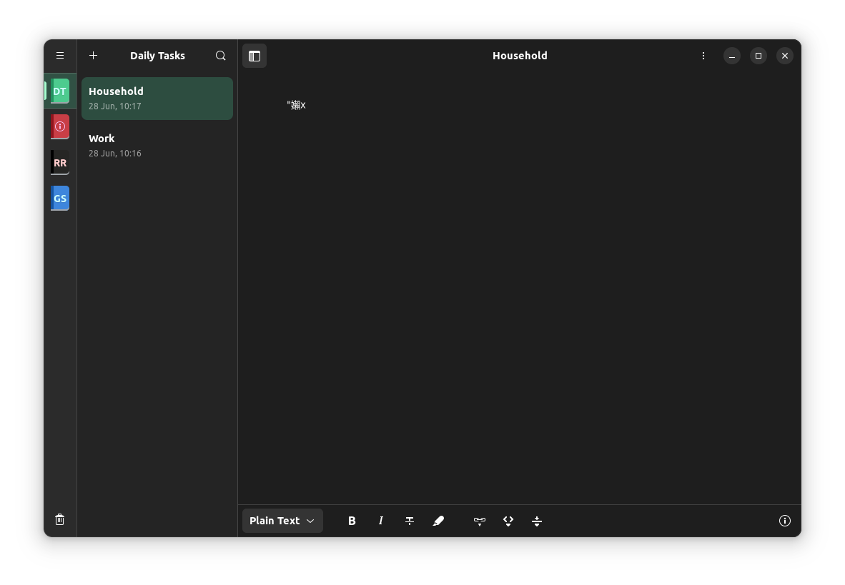Viewport: 845px width, 585px height.
Task: Open the Plain Text format dropdown
Action: pyautogui.click(x=282, y=521)
